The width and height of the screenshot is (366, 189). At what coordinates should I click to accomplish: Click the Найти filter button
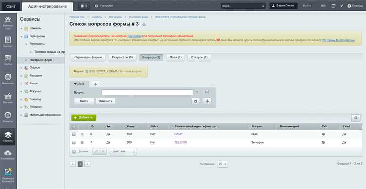tap(84, 101)
